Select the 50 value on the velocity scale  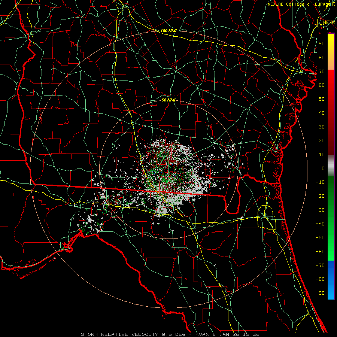click(x=322, y=99)
